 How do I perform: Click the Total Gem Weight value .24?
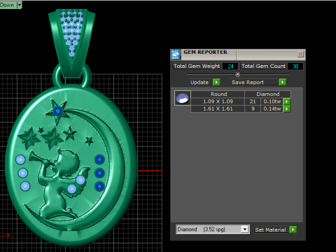[230, 66]
